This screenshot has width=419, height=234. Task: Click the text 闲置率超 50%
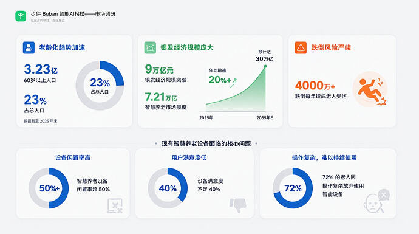[94, 190]
